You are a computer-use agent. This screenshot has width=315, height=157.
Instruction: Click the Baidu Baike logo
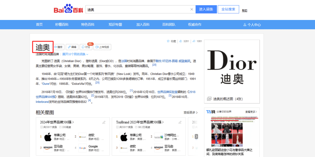point(68,10)
